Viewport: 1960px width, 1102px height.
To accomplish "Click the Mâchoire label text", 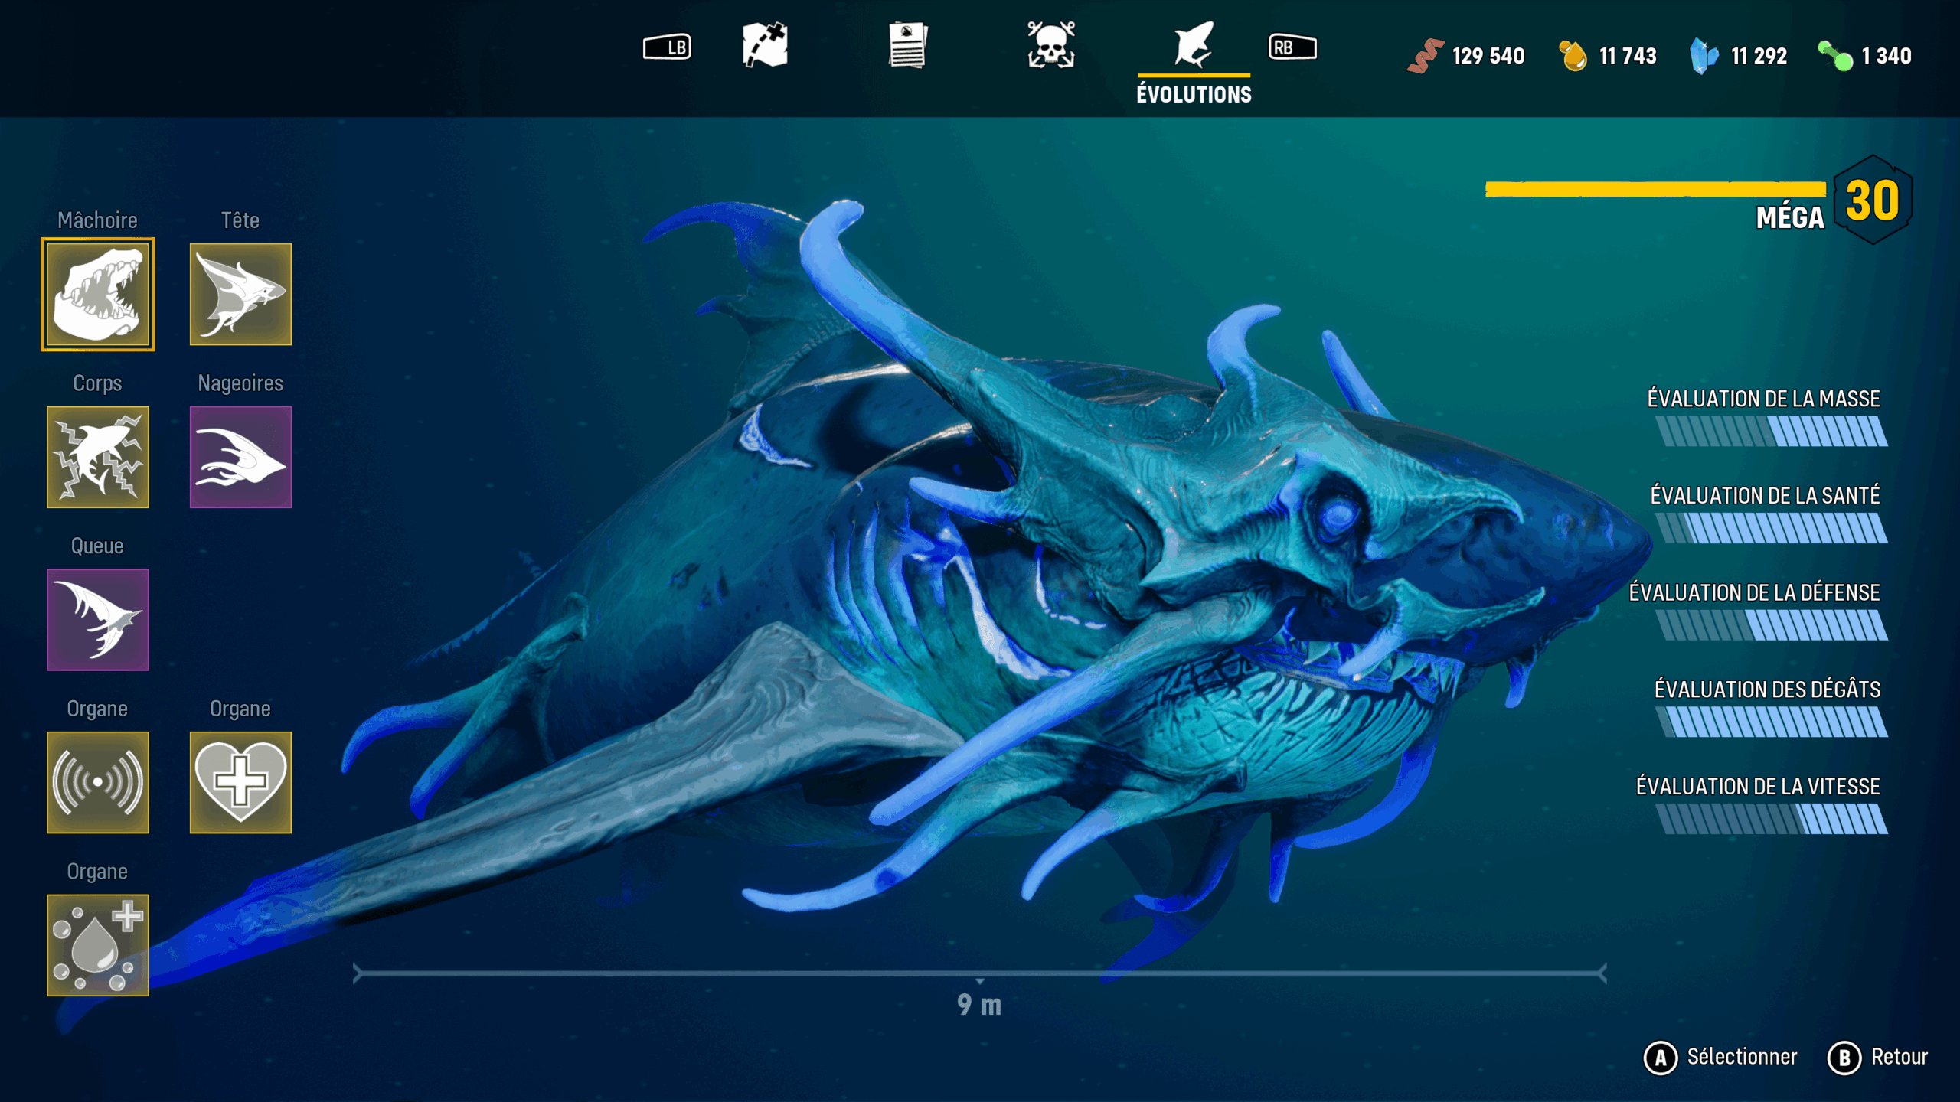I will [x=98, y=220].
